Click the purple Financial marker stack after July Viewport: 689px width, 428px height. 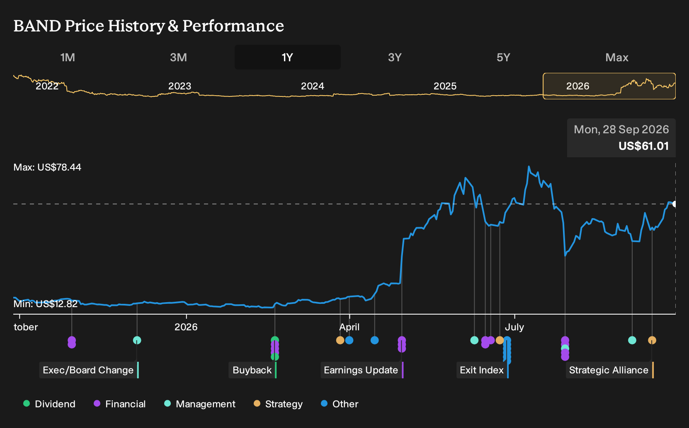pyautogui.click(x=565, y=349)
